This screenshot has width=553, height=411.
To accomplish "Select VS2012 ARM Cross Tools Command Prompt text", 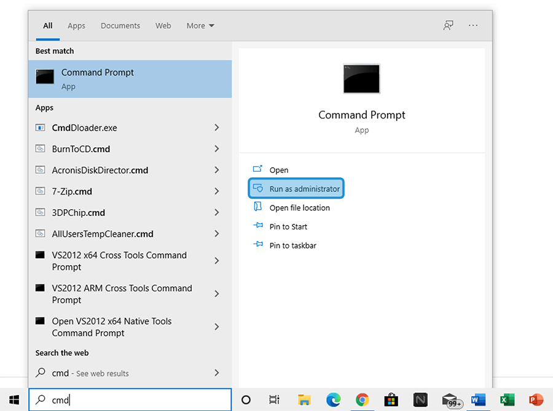I will pyautogui.click(x=122, y=294).
